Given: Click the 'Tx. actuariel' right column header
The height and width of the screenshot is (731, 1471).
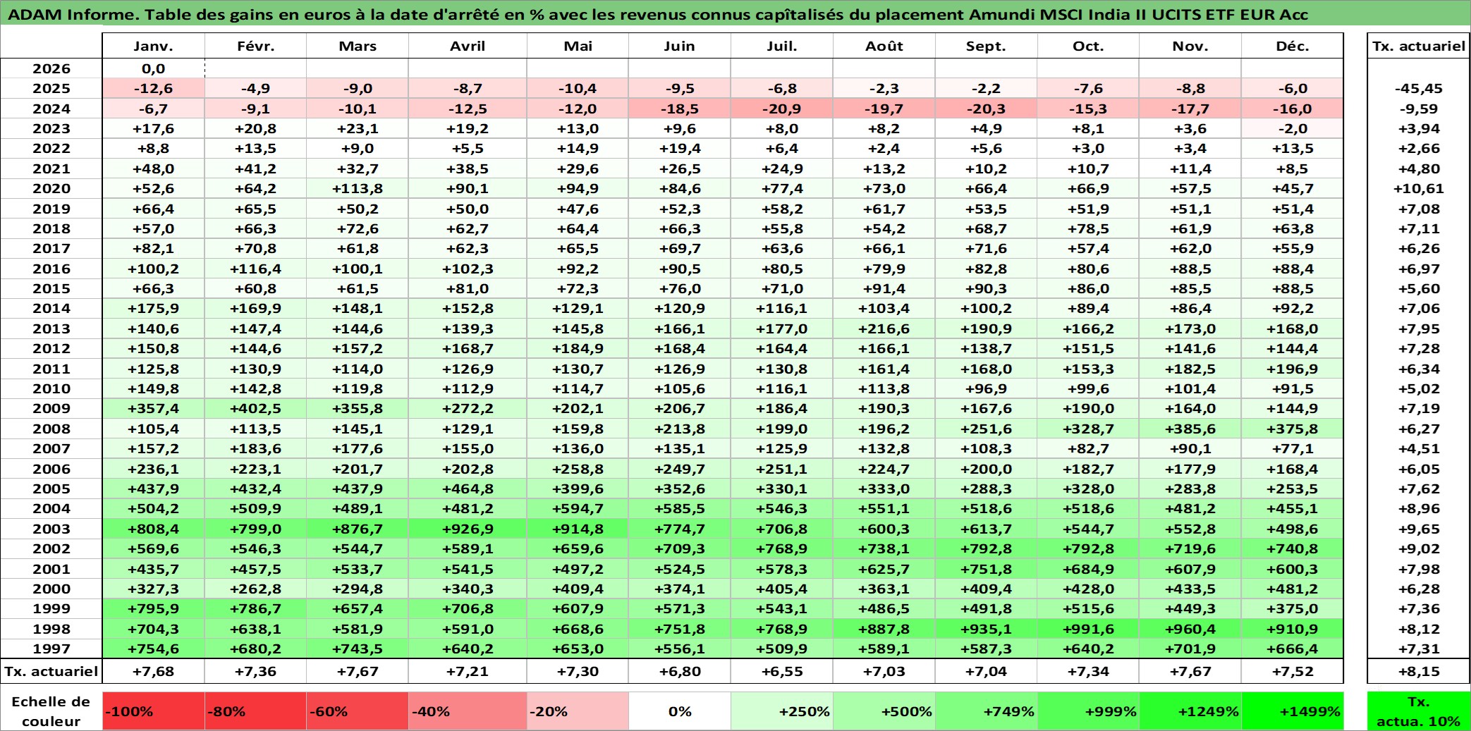Looking at the screenshot, I should [1418, 46].
